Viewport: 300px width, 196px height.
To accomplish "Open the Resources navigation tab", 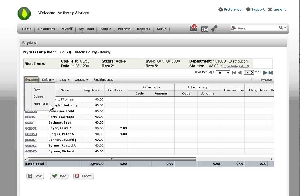I will 46,29.
